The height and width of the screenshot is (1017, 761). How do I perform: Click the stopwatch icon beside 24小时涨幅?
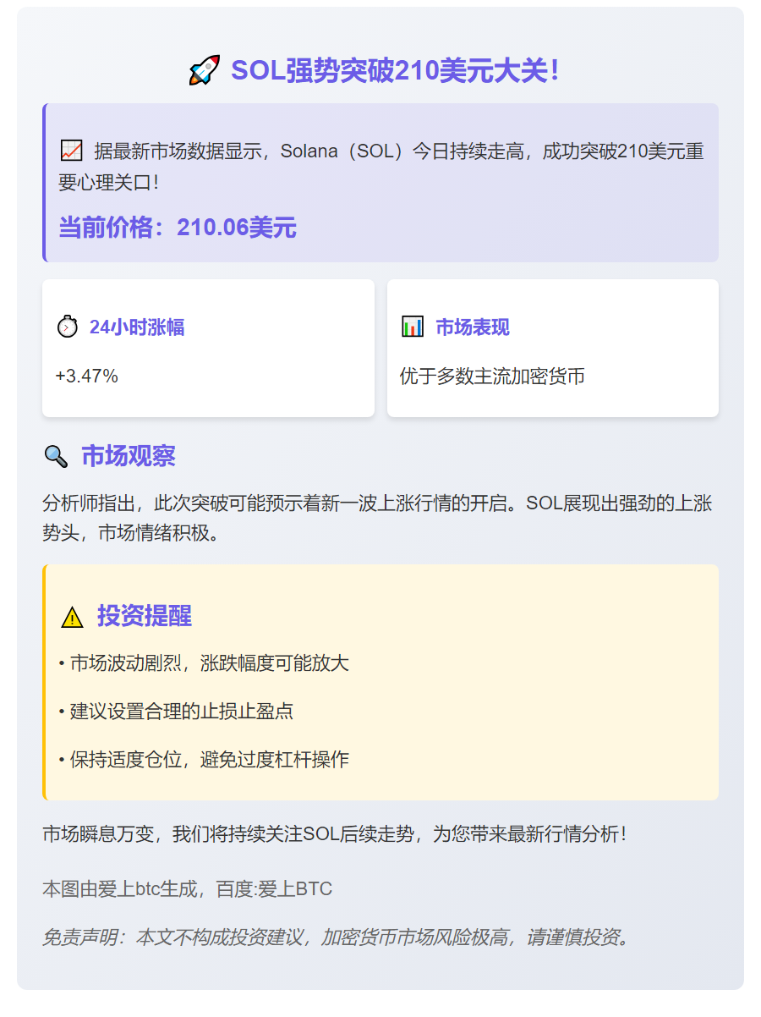coord(67,327)
